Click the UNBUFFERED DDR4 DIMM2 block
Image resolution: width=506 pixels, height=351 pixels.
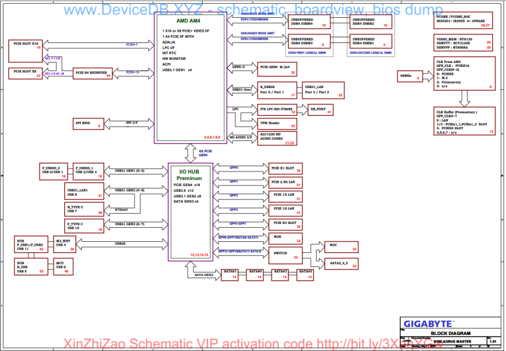[x=371, y=22]
